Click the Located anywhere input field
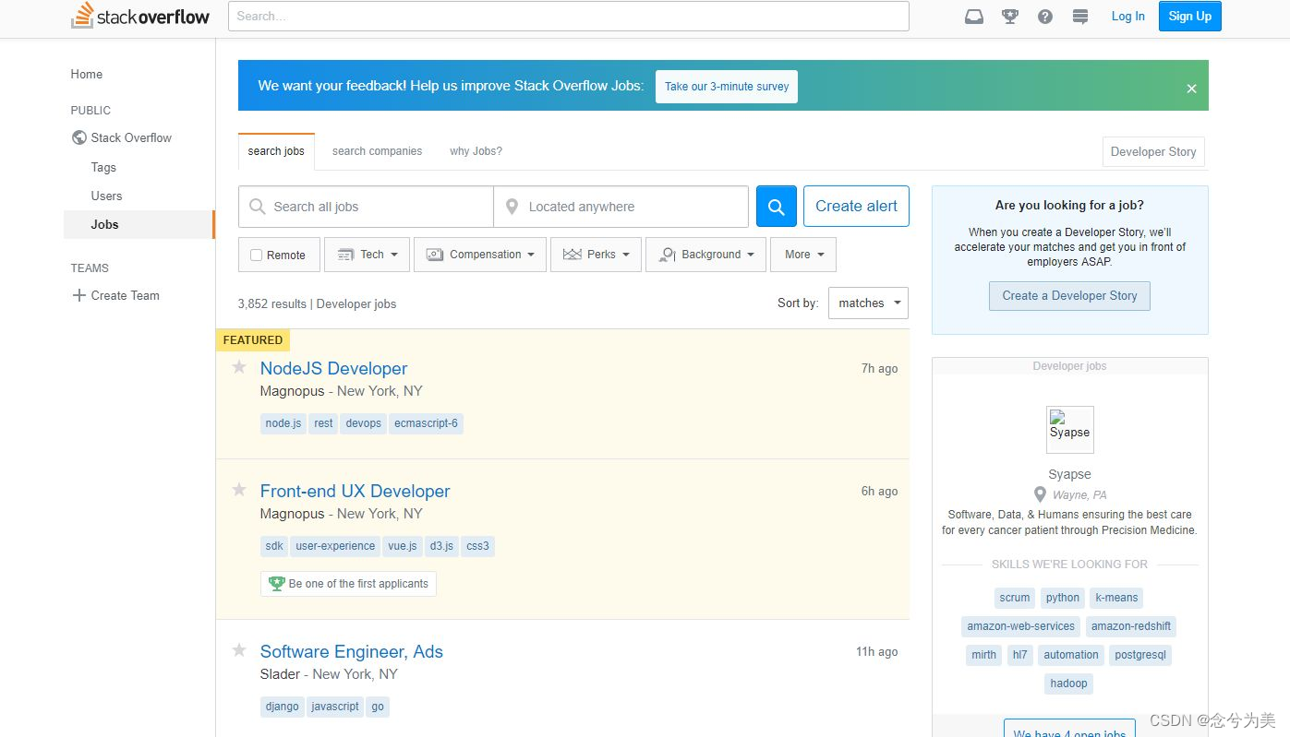 (621, 207)
